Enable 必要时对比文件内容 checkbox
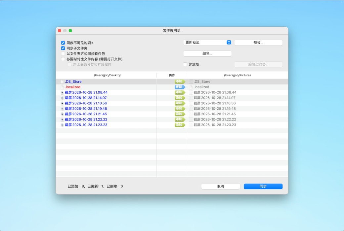 pyautogui.click(x=63, y=59)
